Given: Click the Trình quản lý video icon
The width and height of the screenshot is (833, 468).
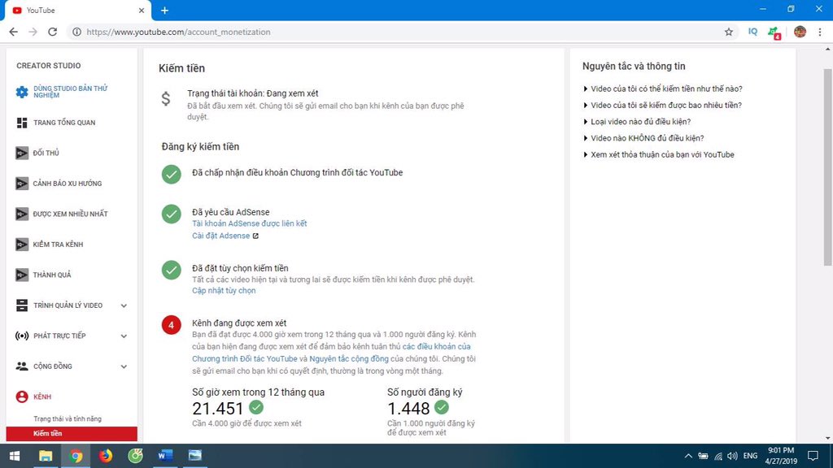Looking at the screenshot, I should (22, 305).
